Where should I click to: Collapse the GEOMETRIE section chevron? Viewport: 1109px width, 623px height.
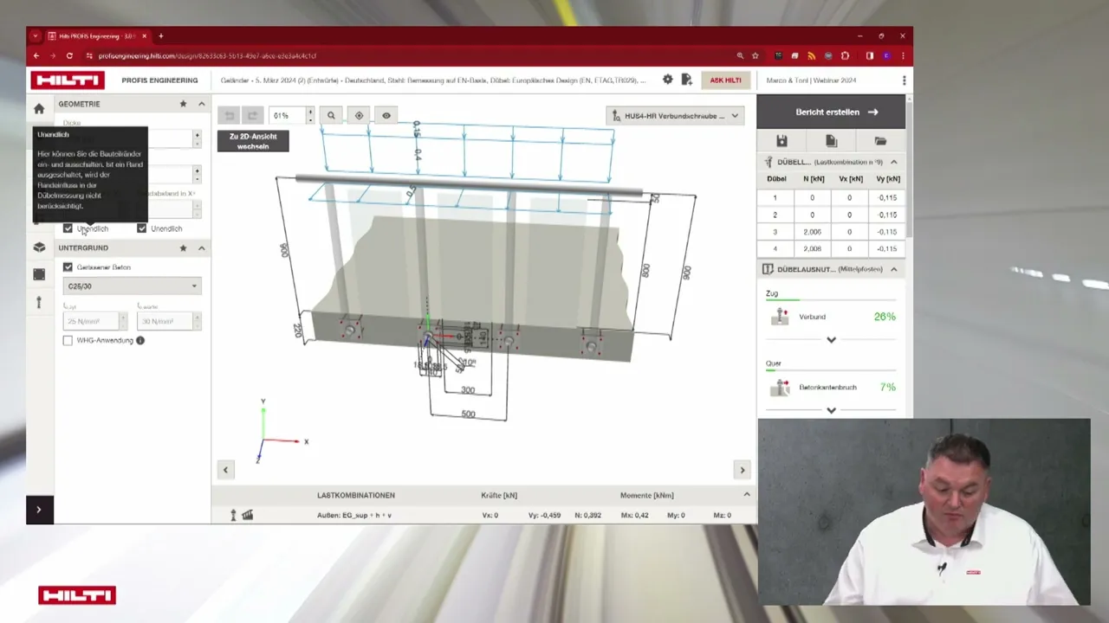(x=202, y=104)
